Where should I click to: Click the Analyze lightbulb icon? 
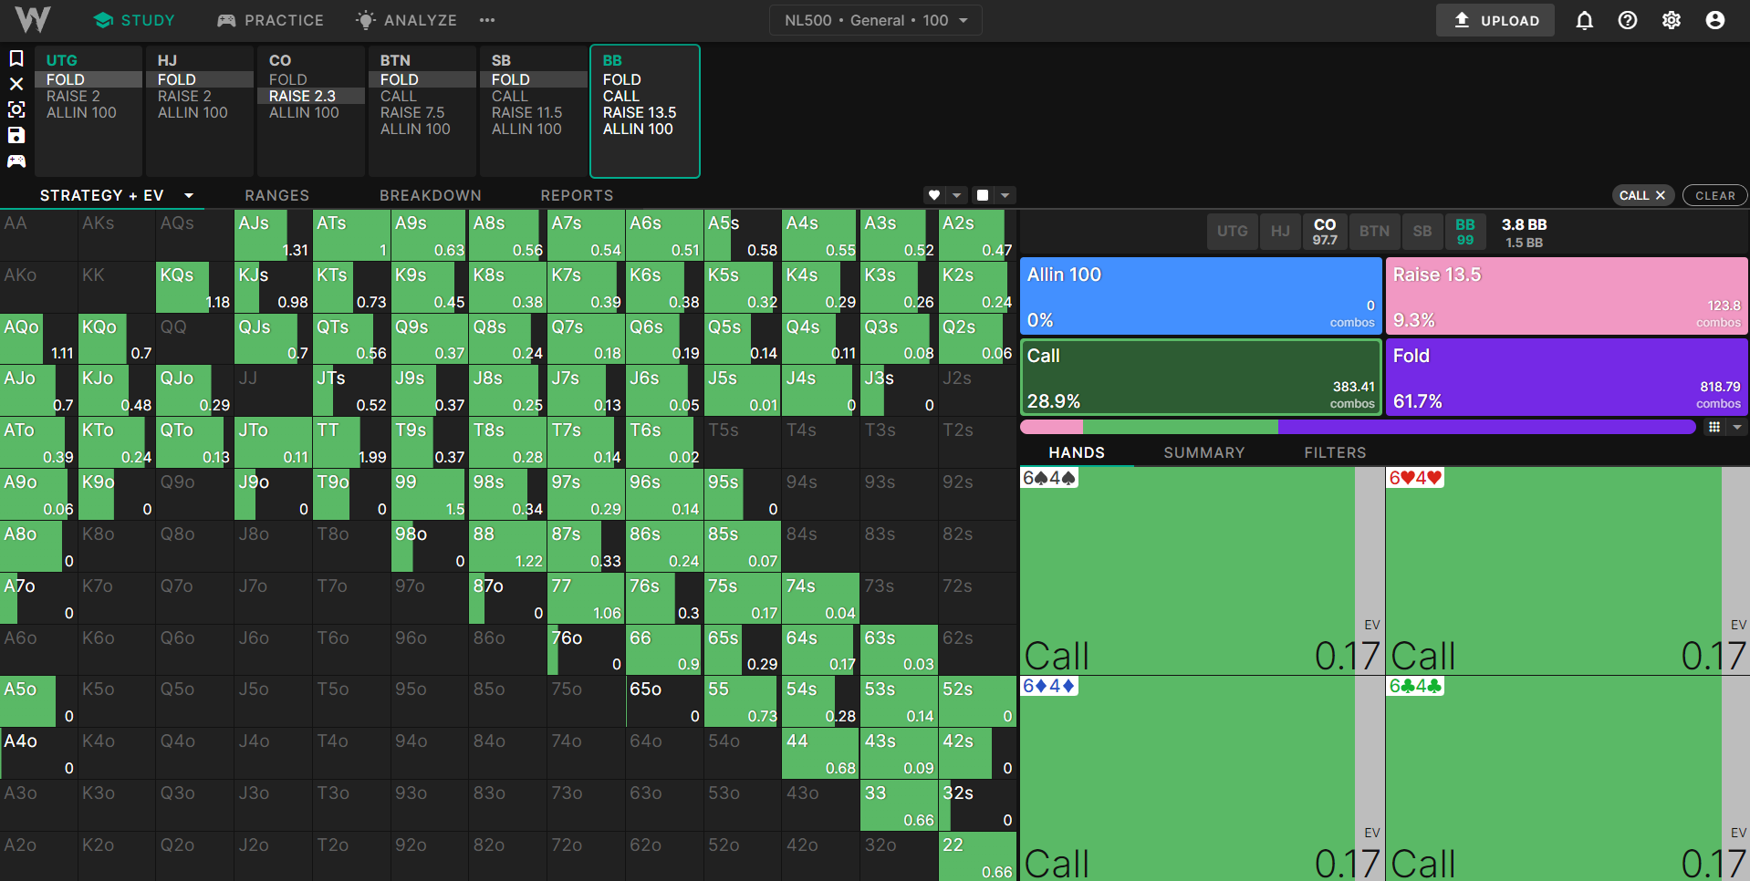coord(365,20)
